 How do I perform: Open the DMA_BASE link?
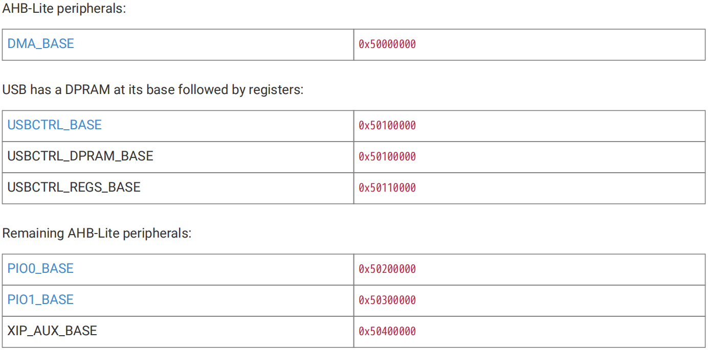coord(40,44)
